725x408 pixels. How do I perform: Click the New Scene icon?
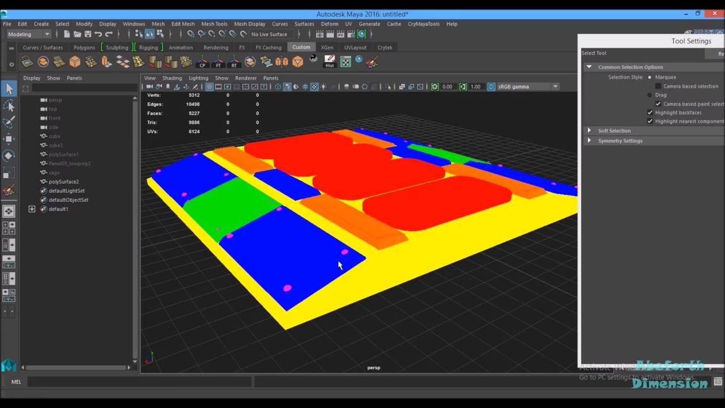click(x=67, y=34)
